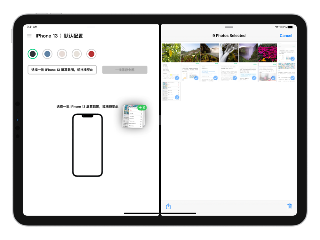
Task: Deselect the screenshot below the wide waterfall photo
Action: 210,72
